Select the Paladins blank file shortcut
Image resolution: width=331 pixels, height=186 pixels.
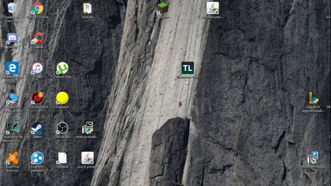62,158
